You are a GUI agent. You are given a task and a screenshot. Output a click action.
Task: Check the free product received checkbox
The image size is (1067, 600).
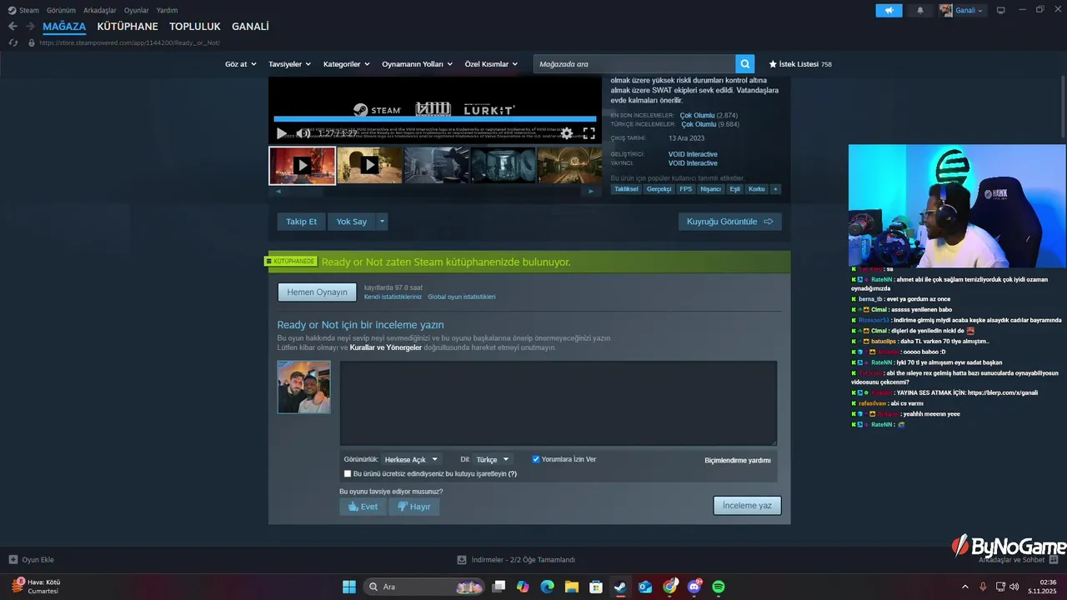(x=348, y=473)
